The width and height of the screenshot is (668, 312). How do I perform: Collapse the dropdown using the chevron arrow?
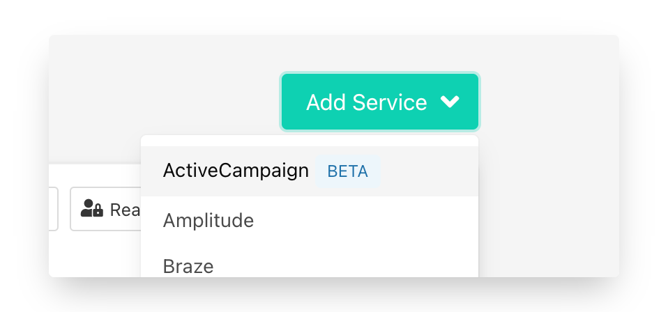point(450,102)
